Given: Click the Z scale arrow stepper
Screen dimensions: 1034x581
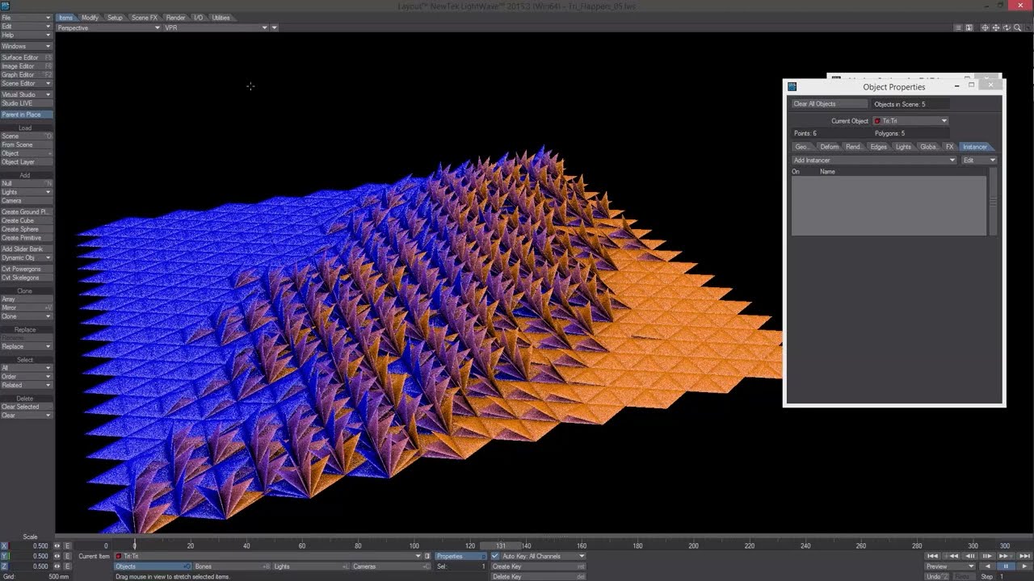Looking at the screenshot, I should click(x=57, y=566).
